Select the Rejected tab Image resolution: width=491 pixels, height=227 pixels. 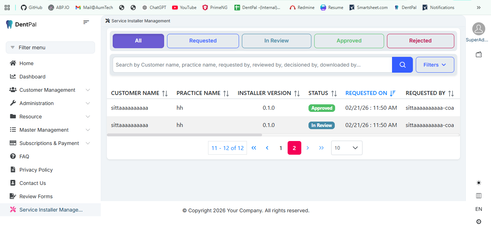pos(420,41)
